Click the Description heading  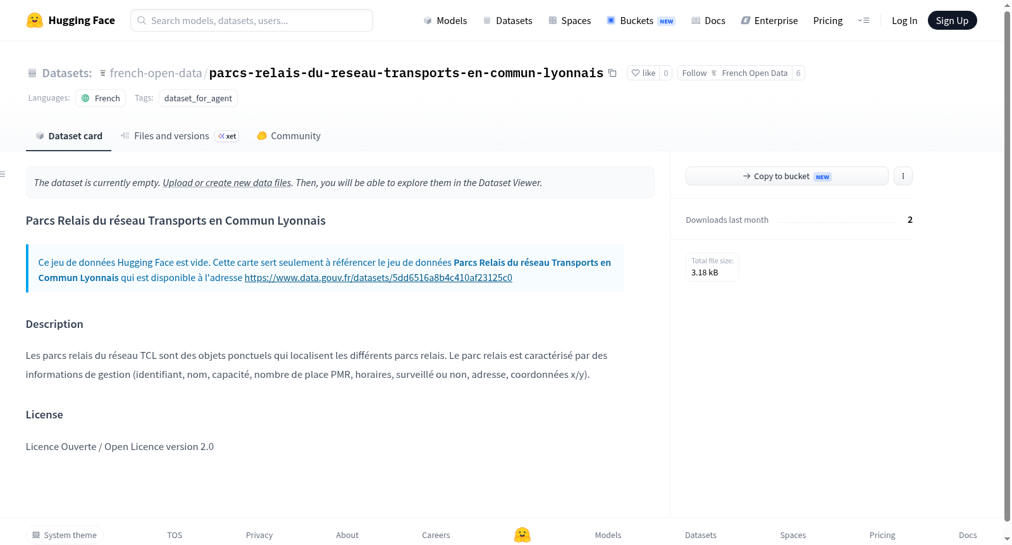(x=54, y=324)
